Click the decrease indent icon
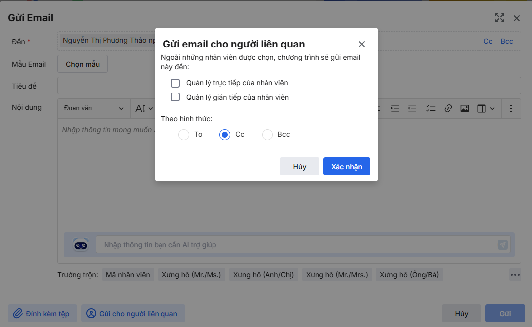This screenshot has height=327, width=532. (x=412, y=108)
